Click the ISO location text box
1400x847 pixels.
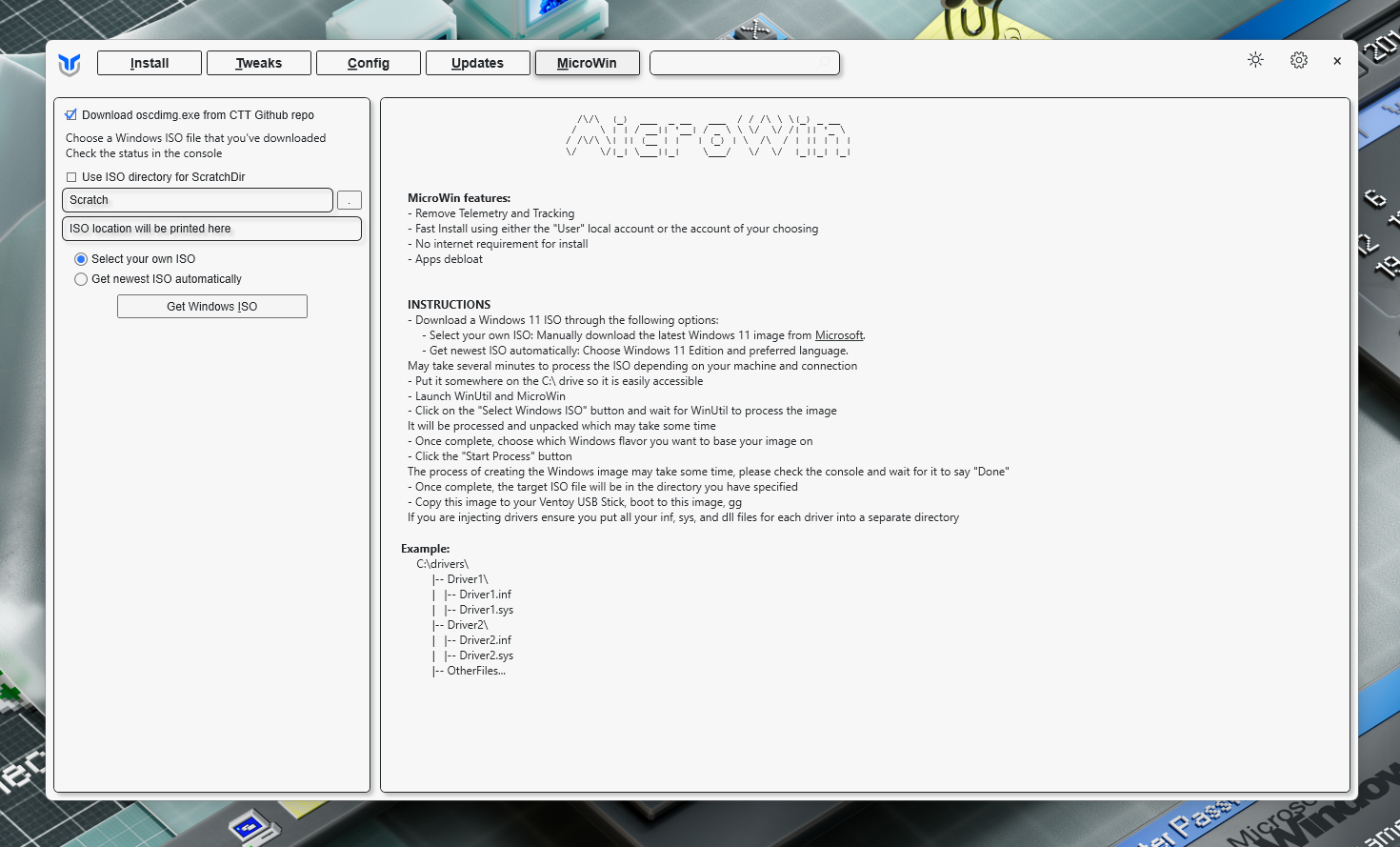[x=211, y=229]
